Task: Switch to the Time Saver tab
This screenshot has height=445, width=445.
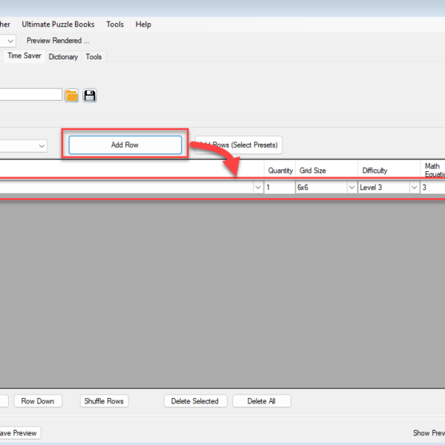Action: (x=24, y=56)
